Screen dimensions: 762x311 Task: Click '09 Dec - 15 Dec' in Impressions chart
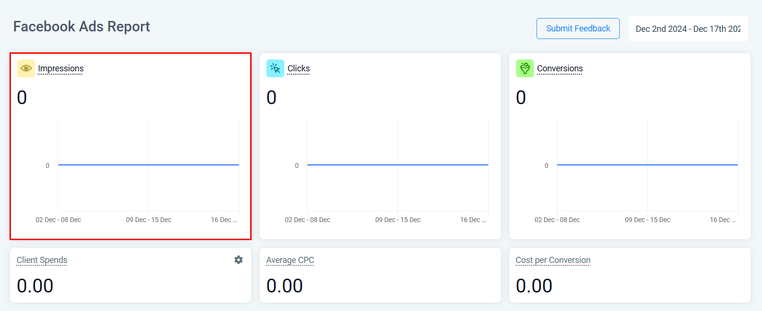[148, 220]
